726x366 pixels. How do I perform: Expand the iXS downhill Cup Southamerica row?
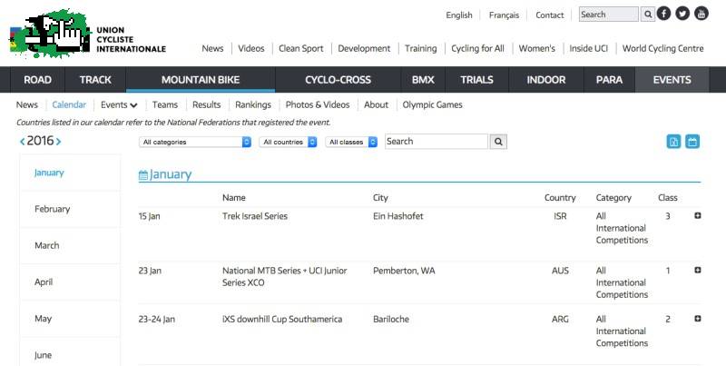pos(698,319)
